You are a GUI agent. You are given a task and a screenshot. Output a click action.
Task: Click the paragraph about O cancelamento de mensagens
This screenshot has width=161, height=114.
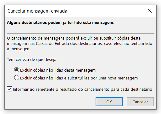[x=80, y=44]
